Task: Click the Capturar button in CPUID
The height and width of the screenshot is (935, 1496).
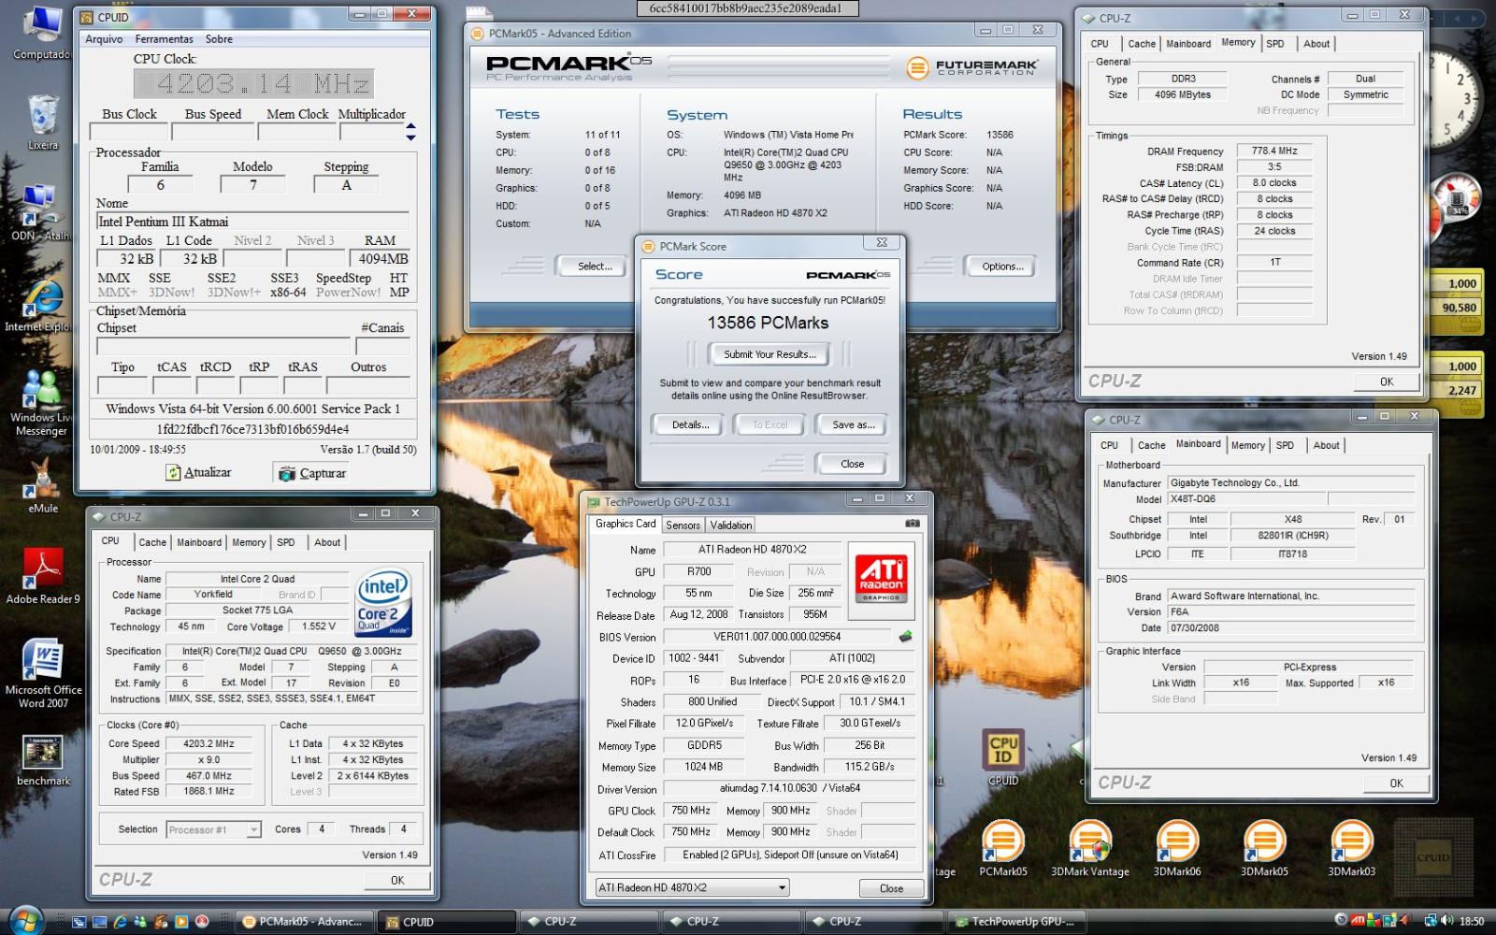Action: 312,473
